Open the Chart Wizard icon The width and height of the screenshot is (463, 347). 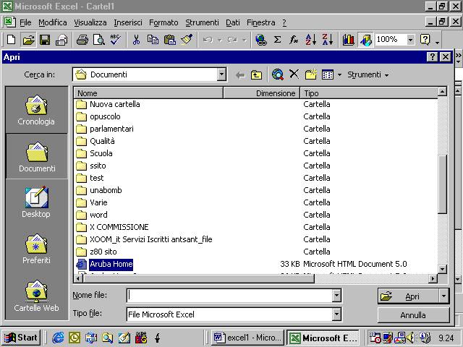(349, 40)
